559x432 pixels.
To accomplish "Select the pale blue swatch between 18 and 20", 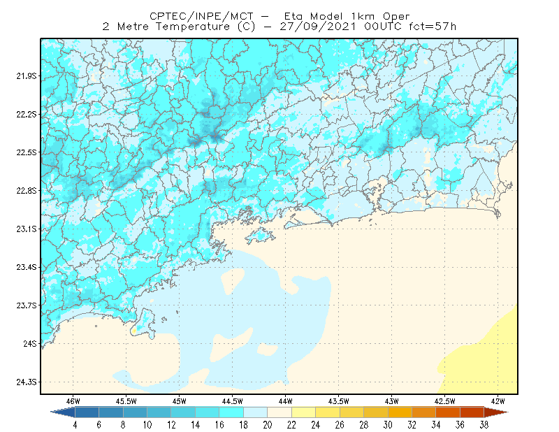I will pos(255,412).
